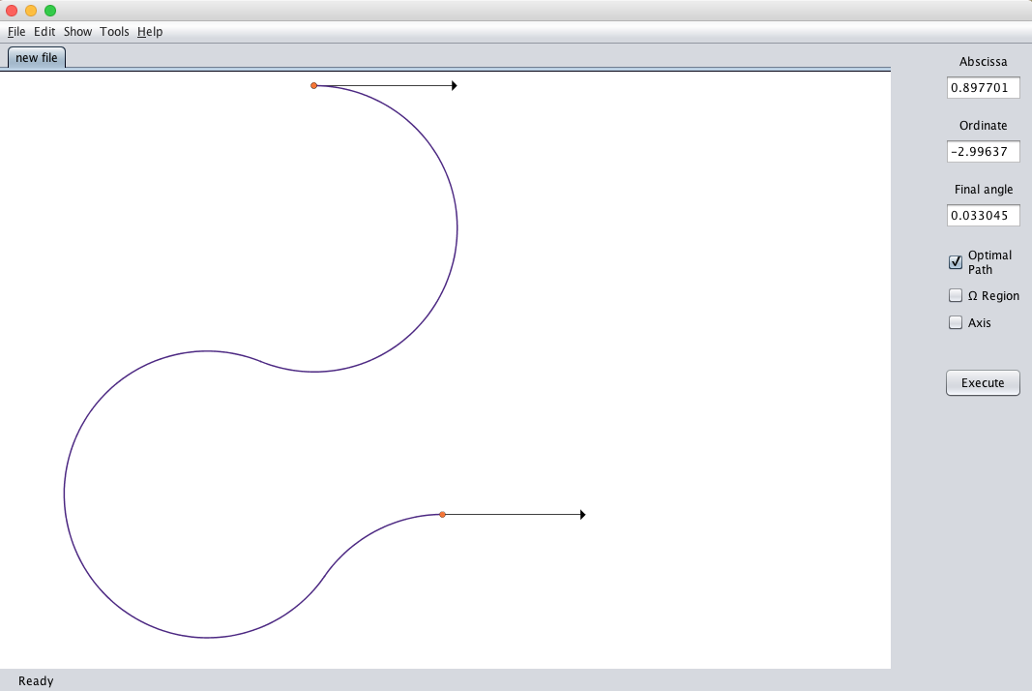1032x691 pixels.
Task: Open the Help menu
Action: tap(150, 32)
